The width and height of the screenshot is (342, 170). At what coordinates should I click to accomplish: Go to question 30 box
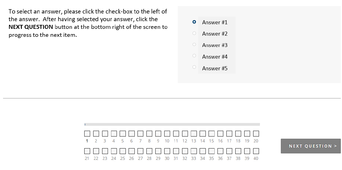(x=167, y=151)
